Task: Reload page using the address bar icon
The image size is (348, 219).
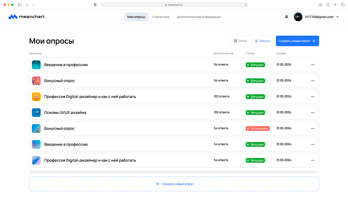Action: [245, 5]
